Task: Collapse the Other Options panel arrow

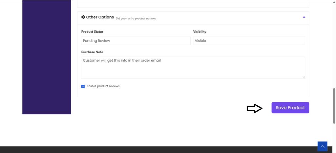Action: [304, 17]
